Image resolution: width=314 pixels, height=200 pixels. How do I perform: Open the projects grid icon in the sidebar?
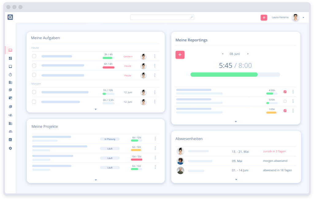[x=10, y=58]
